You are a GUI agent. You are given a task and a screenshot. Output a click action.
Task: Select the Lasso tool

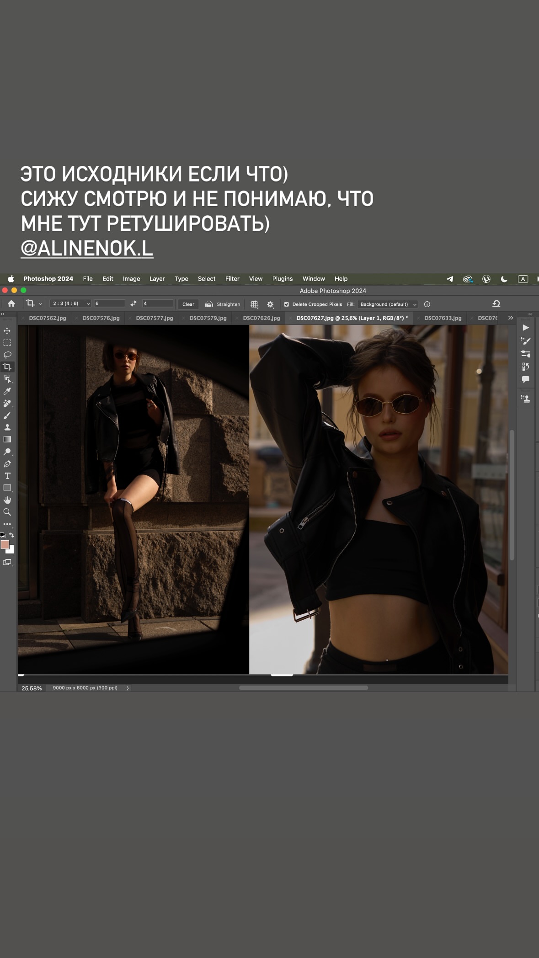7,355
